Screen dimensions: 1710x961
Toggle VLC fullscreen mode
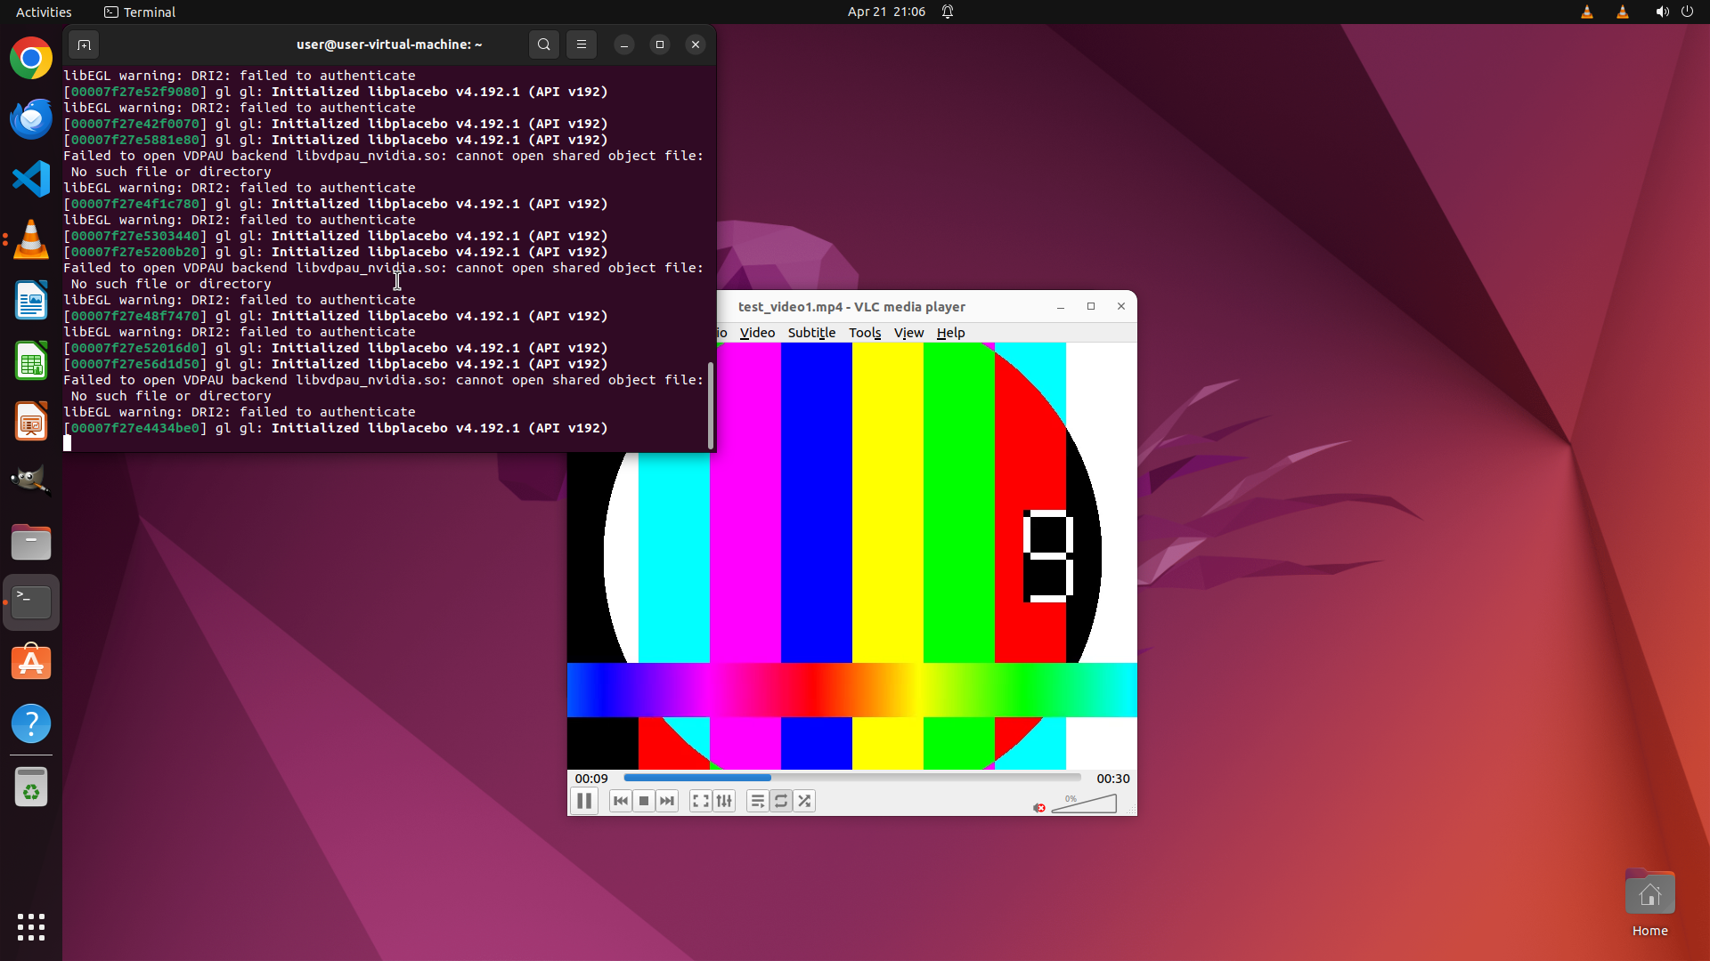point(701,801)
